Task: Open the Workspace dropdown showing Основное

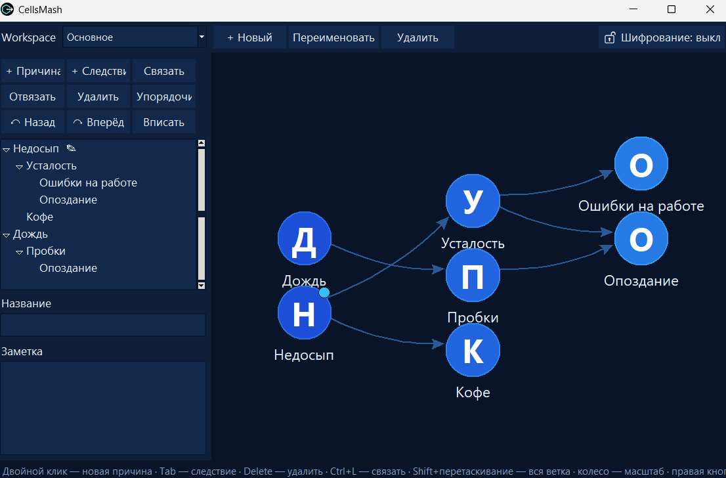Action: (x=135, y=37)
